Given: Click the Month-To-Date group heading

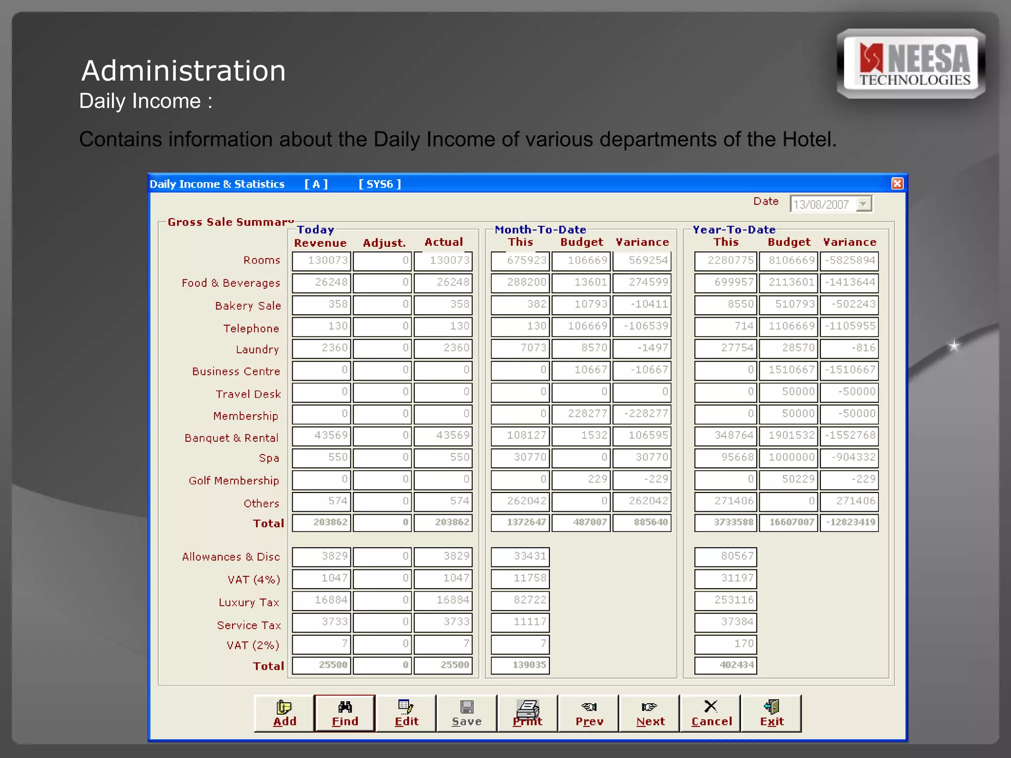Looking at the screenshot, I should (541, 229).
